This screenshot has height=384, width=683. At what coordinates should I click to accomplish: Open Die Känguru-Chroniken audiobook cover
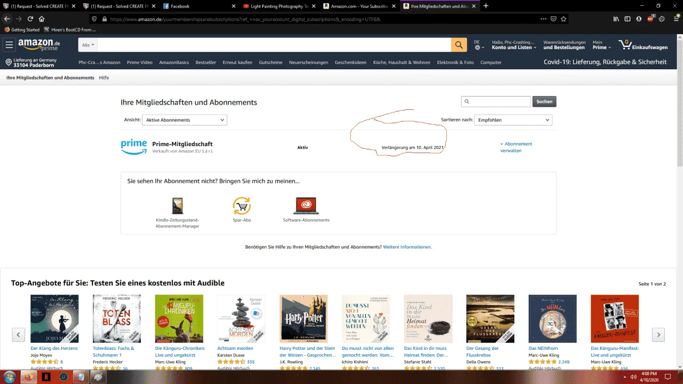click(179, 318)
